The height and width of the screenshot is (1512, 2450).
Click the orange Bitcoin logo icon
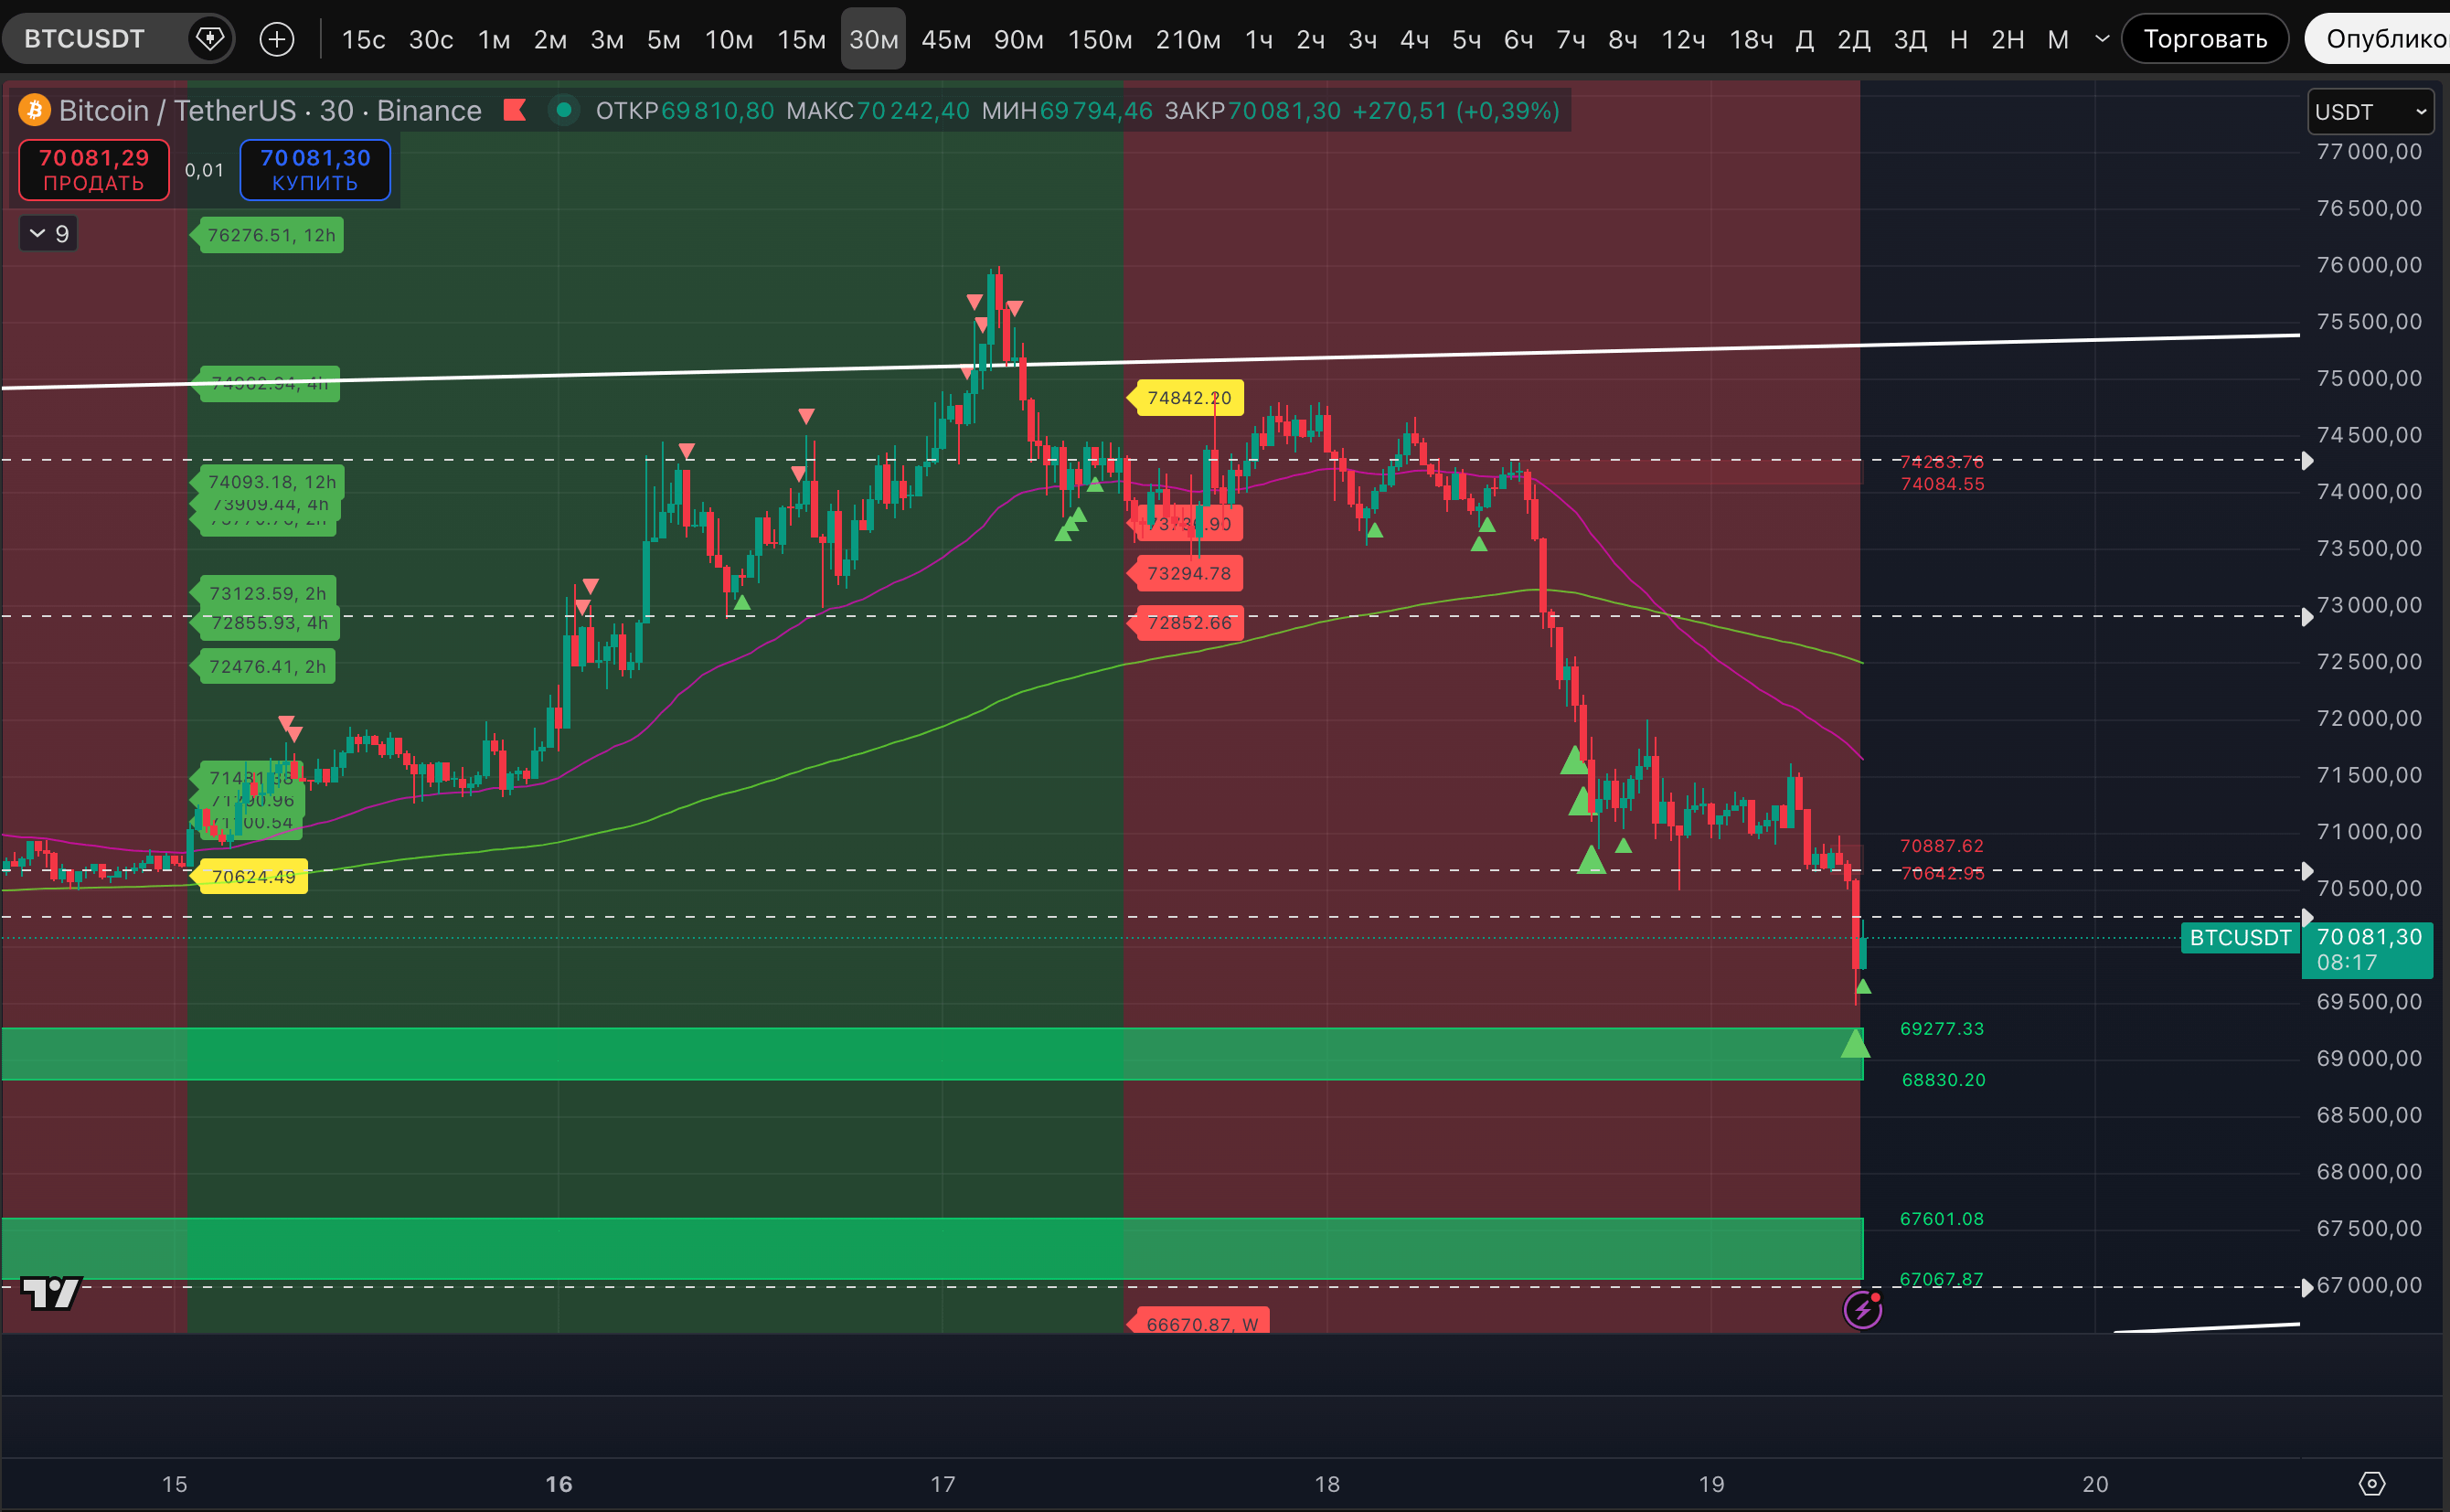tap(34, 110)
